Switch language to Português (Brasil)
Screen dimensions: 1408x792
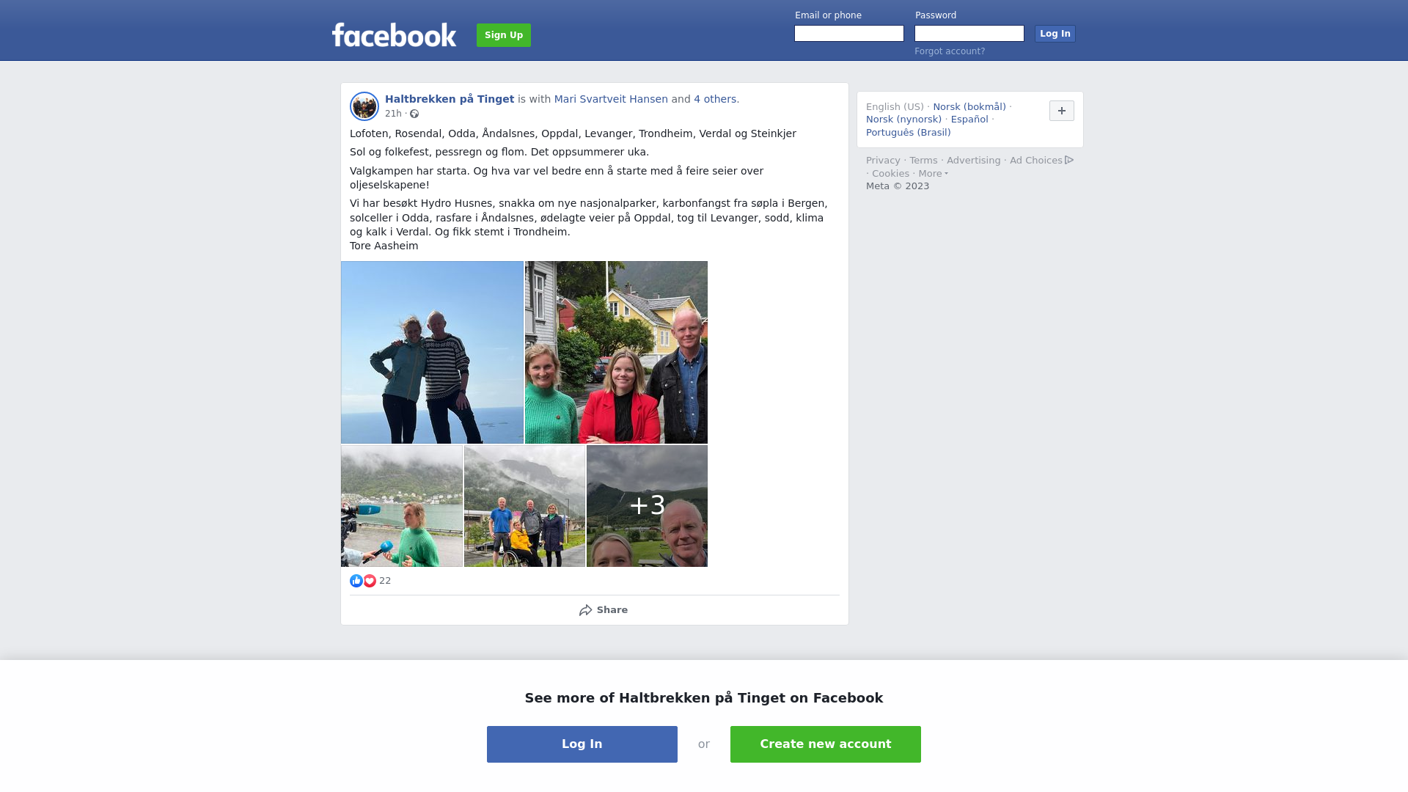908,133
